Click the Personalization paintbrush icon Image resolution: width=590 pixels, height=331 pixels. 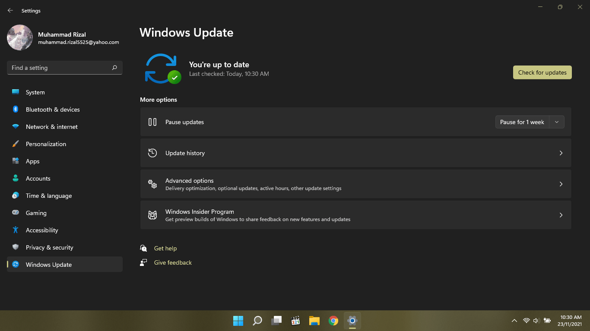(x=16, y=144)
